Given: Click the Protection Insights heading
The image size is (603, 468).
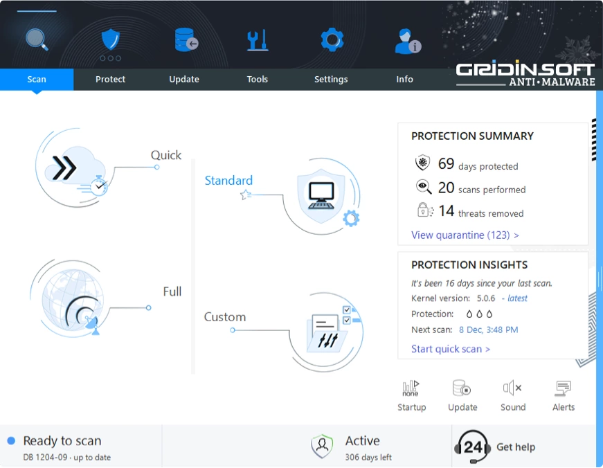Looking at the screenshot, I should pos(469,265).
